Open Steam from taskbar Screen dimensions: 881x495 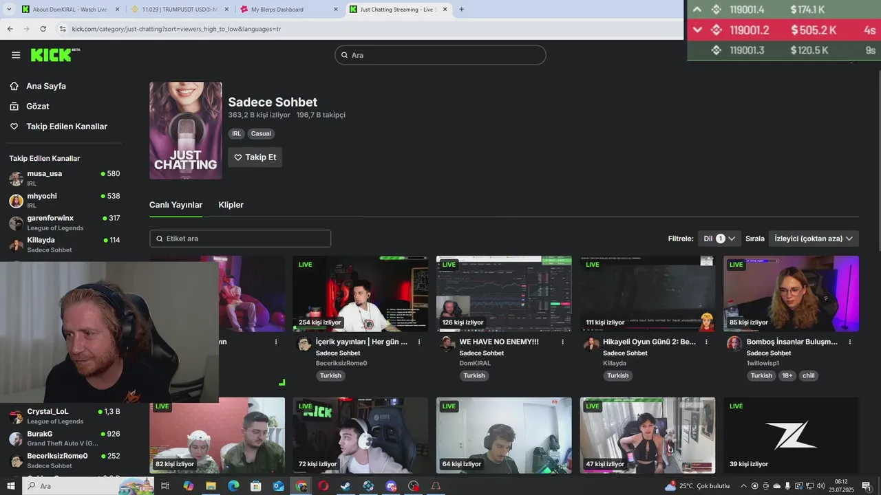coord(346,486)
